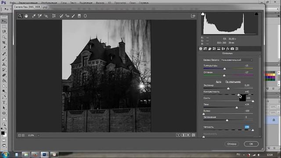281x158 pixels.
Task: Activate the Adjustment Brush tool
Action: pyautogui.click(x=73, y=16)
